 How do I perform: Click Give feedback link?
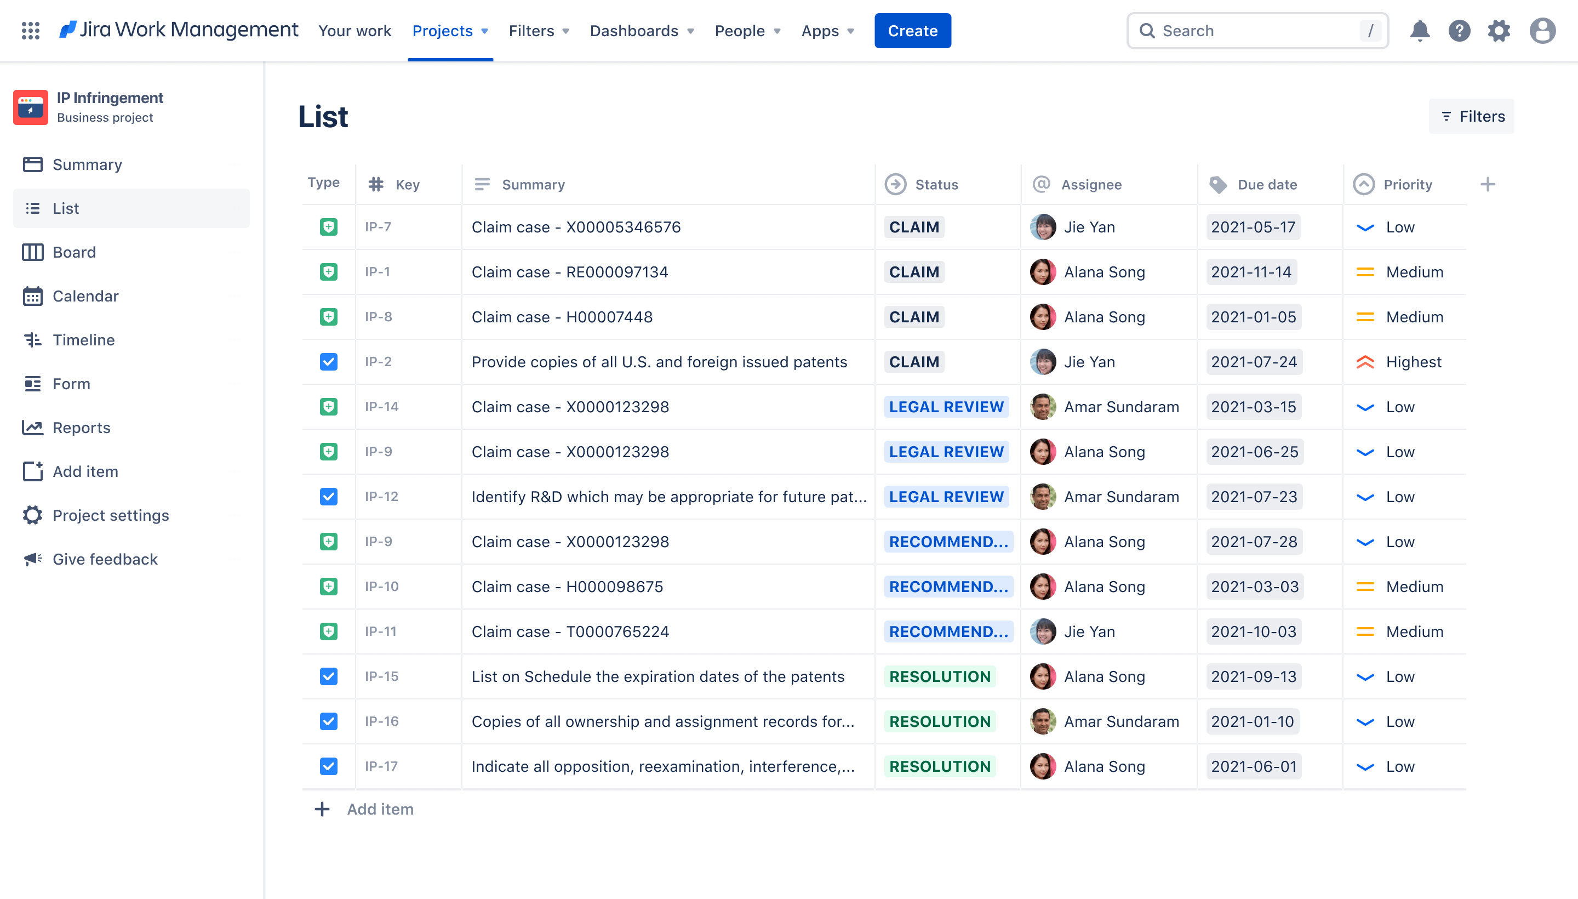(x=105, y=559)
